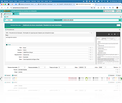This screenshot has width=122, height=103.
Task: Open the País dropdown arrow
Action: (92, 48)
